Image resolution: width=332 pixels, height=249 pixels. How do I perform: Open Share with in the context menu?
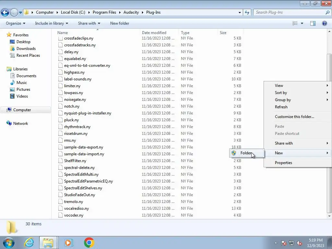pos(298,143)
